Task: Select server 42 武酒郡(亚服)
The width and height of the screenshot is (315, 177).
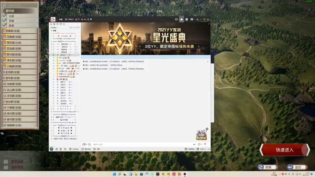Action: [x=20, y=48]
